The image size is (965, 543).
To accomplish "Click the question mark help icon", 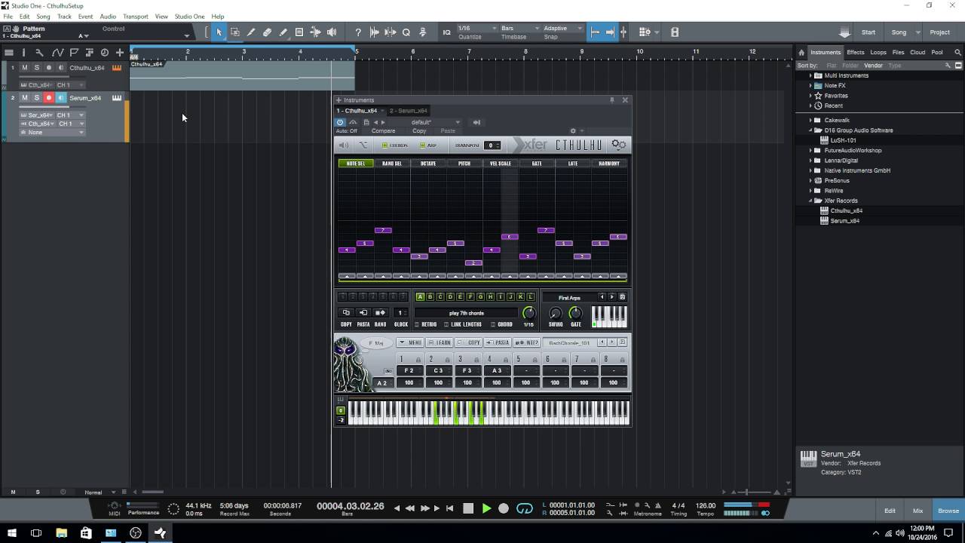I will [x=358, y=32].
